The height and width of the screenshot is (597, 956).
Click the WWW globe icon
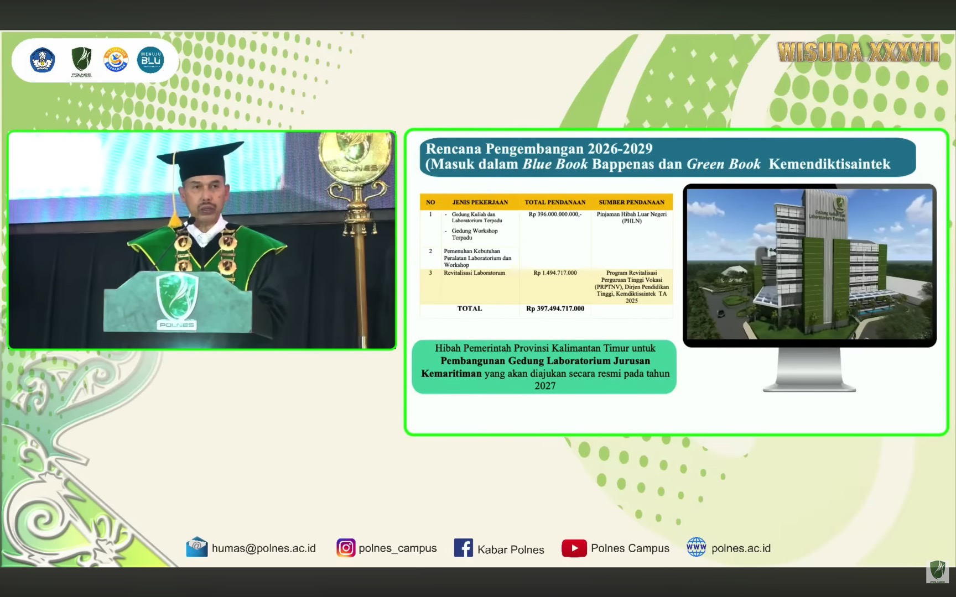(697, 547)
